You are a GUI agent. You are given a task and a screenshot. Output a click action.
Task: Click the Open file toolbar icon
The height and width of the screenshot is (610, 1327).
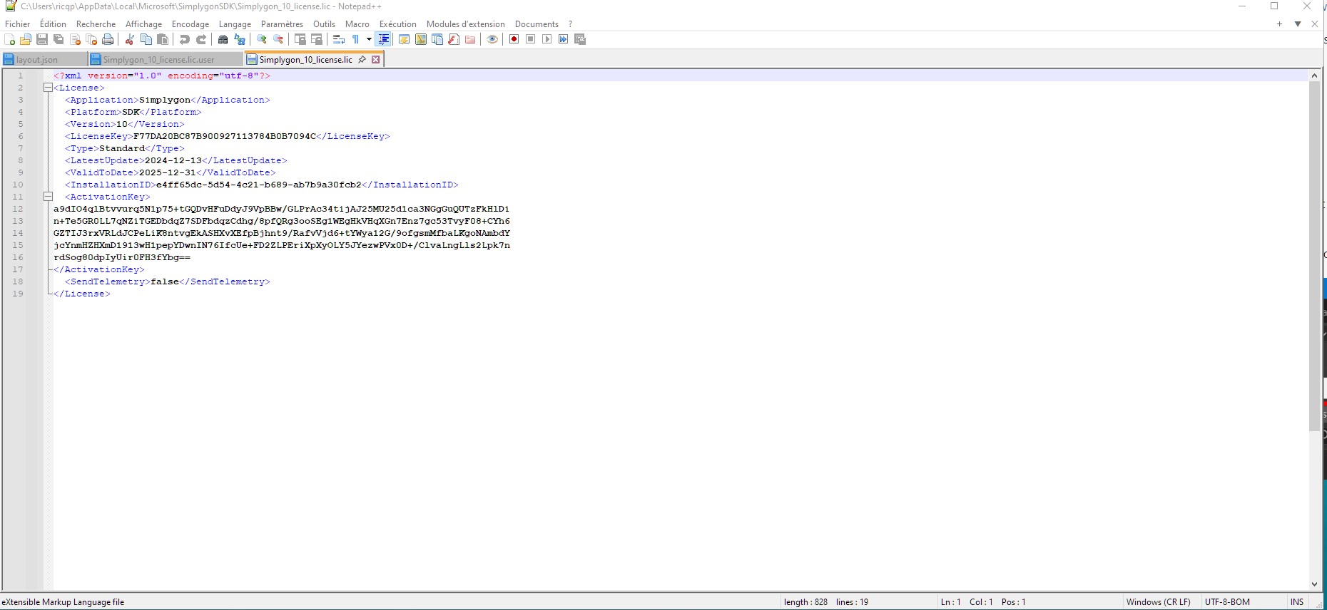point(26,39)
